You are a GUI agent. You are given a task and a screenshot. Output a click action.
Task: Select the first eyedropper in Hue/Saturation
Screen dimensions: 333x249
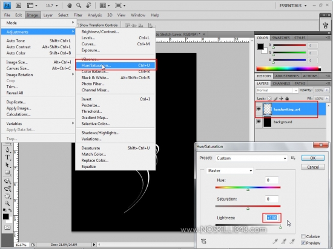pos(275,241)
